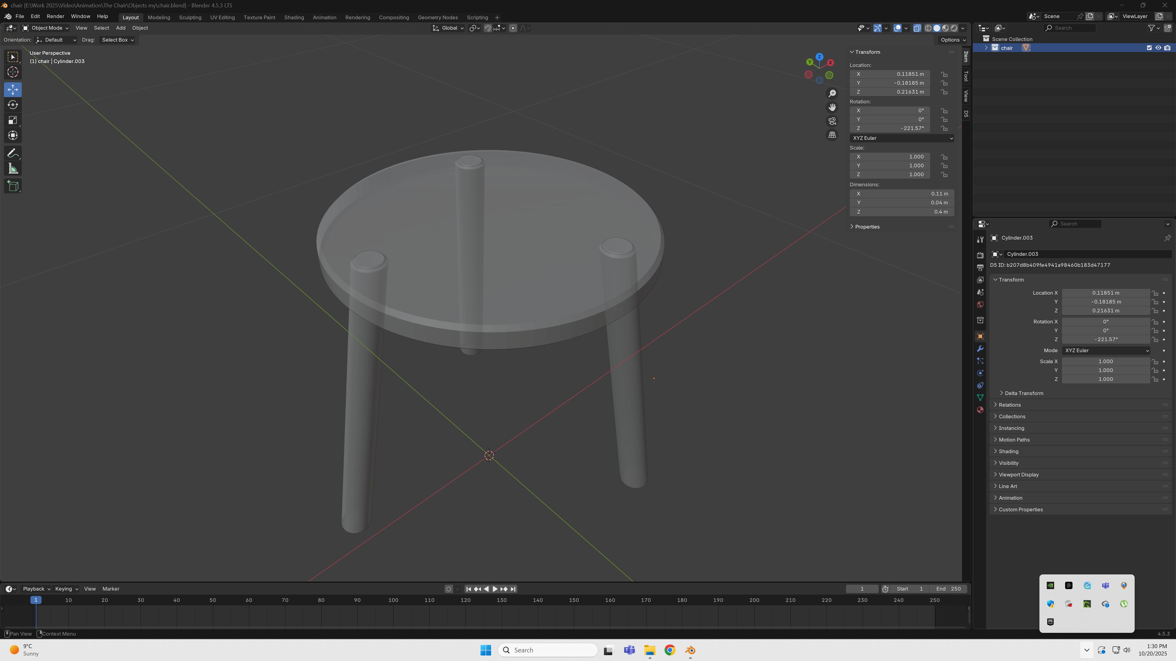This screenshot has width=1176, height=661.
Task: Hide chair collection with eye icon
Action: 1158,48
